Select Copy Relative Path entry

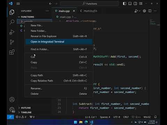[59, 81]
